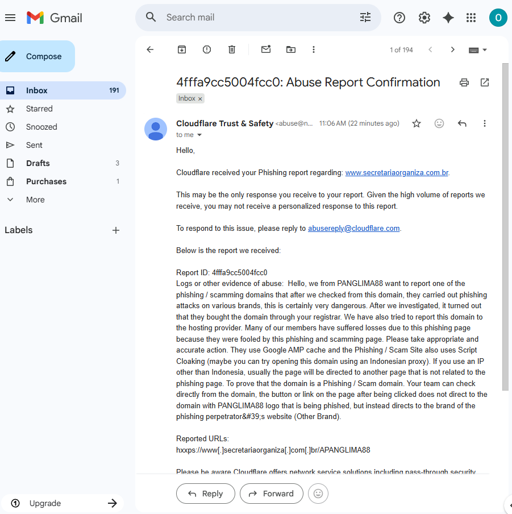Remove the Inbox label from this email
This screenshot has height=514, width=512.
200,99
